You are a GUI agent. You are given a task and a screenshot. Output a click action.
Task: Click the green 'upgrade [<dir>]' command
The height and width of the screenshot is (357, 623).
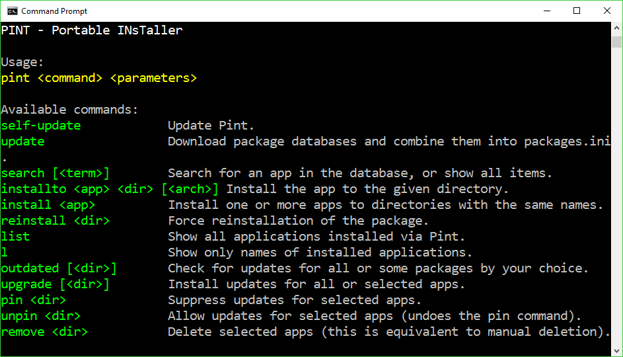[x=55, y=284]
